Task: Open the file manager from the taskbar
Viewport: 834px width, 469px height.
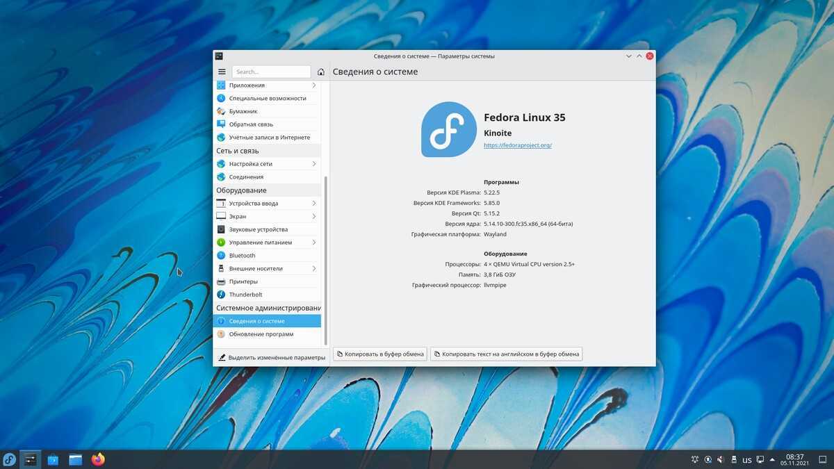Action: (76, 459)
